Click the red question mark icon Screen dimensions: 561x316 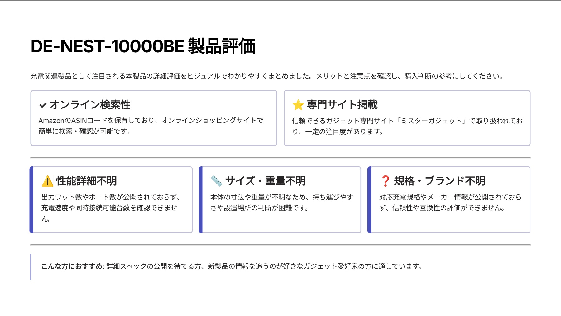[385, 181]
